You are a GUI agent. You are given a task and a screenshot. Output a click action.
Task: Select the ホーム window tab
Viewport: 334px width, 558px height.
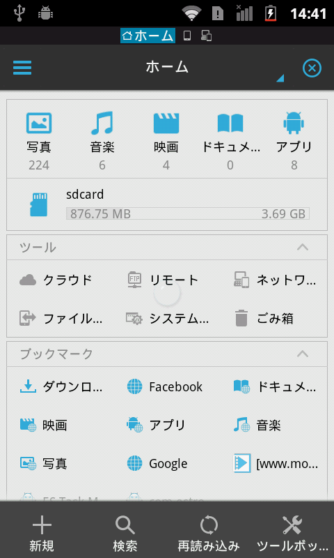coord(148,36)
